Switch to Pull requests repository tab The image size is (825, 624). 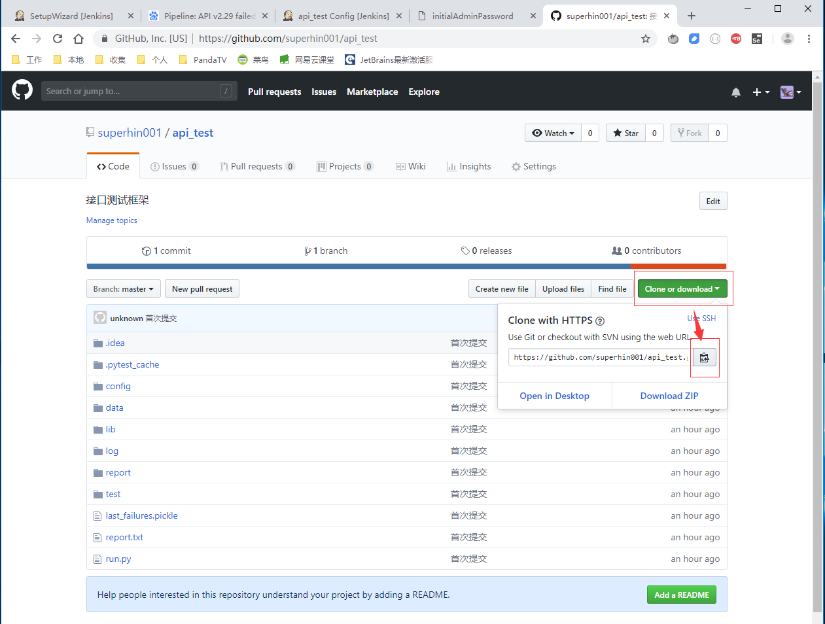258,166
